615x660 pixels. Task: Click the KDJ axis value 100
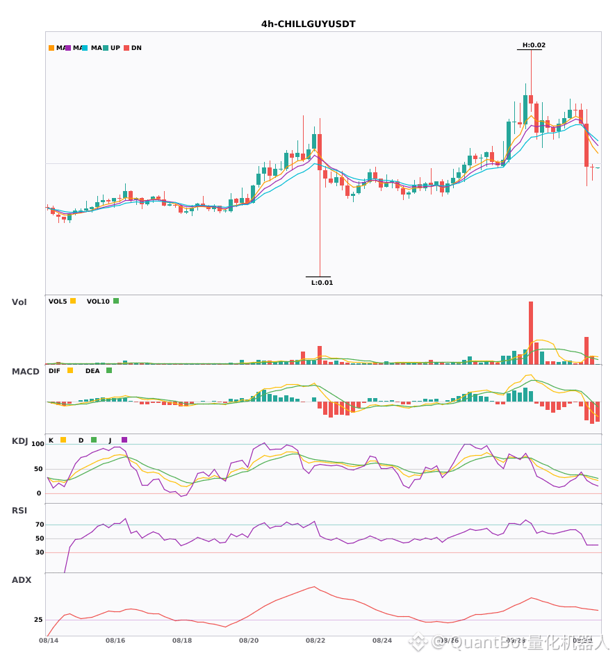pos(38,444)
